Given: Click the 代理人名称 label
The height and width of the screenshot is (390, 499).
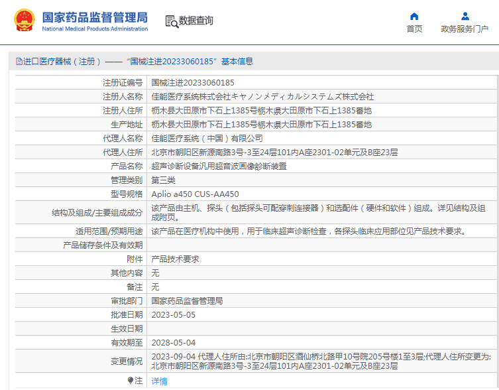Looking at the screenshot, I should (123, 138).
